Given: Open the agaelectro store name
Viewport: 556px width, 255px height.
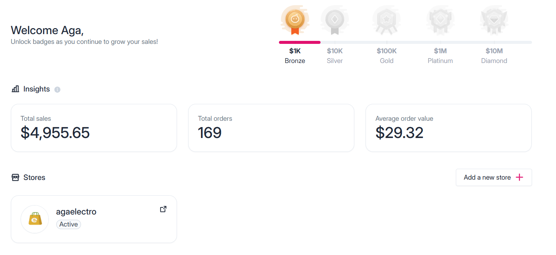Looking at the screenshot, I should 76,211.
